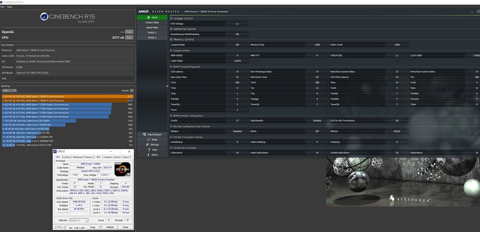
Task: Open Import/Export in Ryzen Master sidebar
Action: [x=152, y=134]
